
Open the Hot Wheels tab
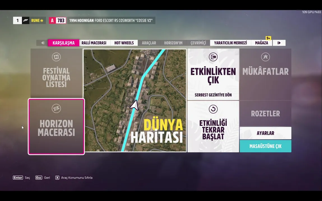pyautogui.click(x=124, y=43)
